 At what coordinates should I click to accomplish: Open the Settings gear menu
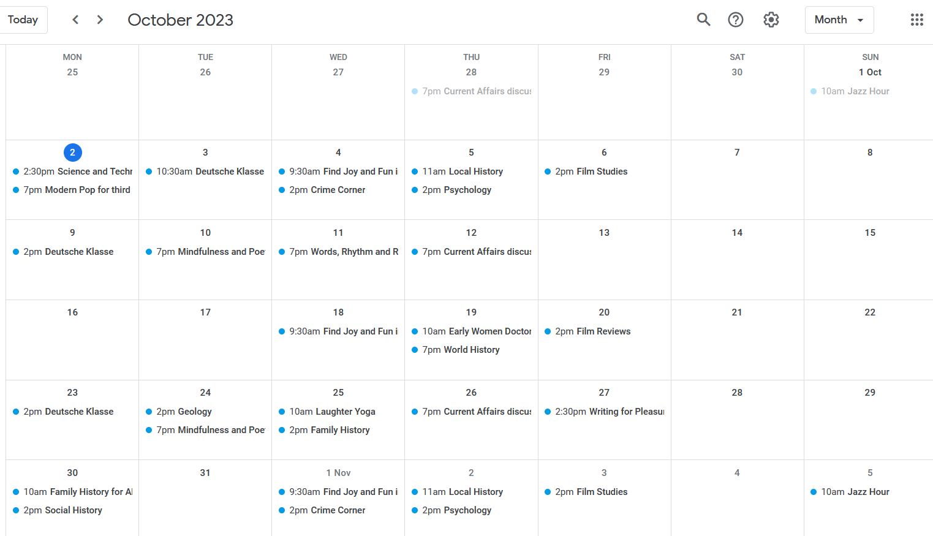tap(771, 19)
